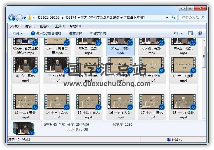Click the 新建文件夹 button

98,33
